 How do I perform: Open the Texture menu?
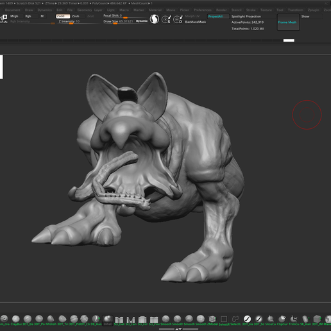tap(266, 10)
